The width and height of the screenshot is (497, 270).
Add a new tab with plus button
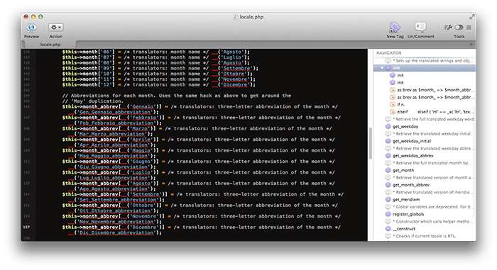pyautogui.click(x=471, y=45)
